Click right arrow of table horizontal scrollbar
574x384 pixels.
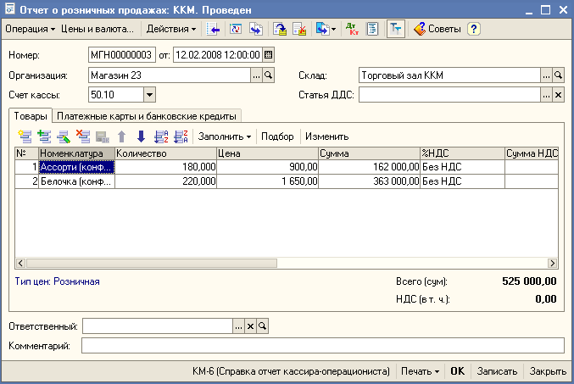[552, 264]
